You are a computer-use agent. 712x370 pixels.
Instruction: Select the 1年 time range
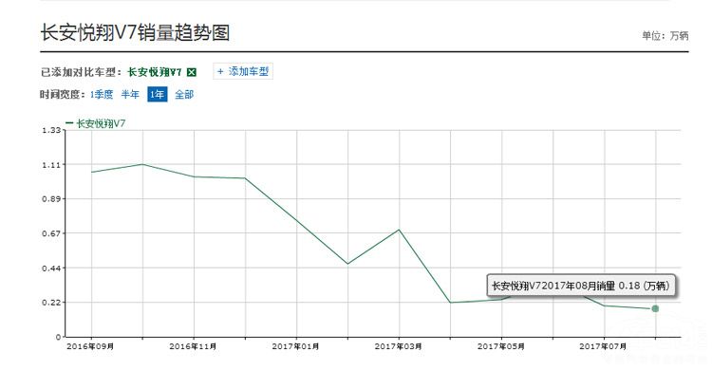pyautogui.click(x=157, y=95)
